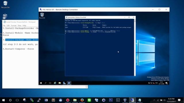Click line '1.Install-PackageProvider' in Notepad
This screenshot has height=103, width=184.
click(21, 28)
